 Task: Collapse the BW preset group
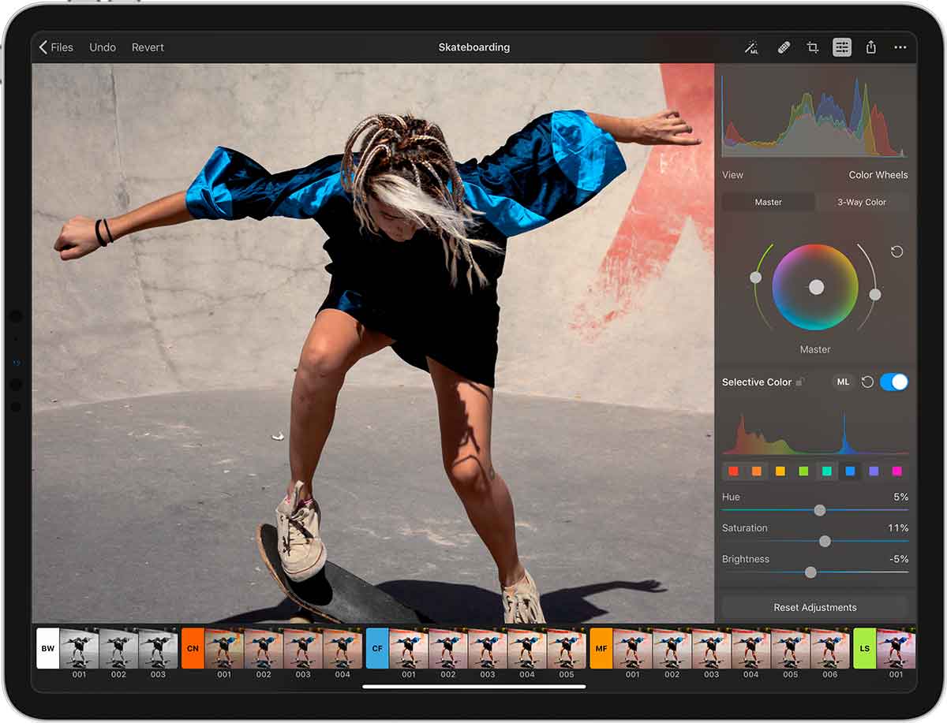pos(48,648)
